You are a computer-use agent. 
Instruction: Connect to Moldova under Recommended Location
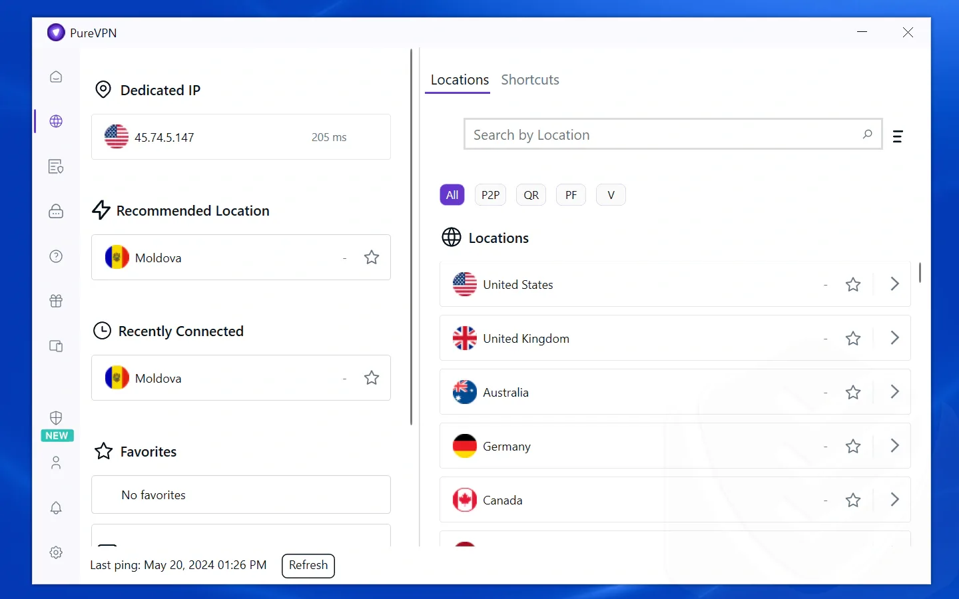click(x=241, y=257)
